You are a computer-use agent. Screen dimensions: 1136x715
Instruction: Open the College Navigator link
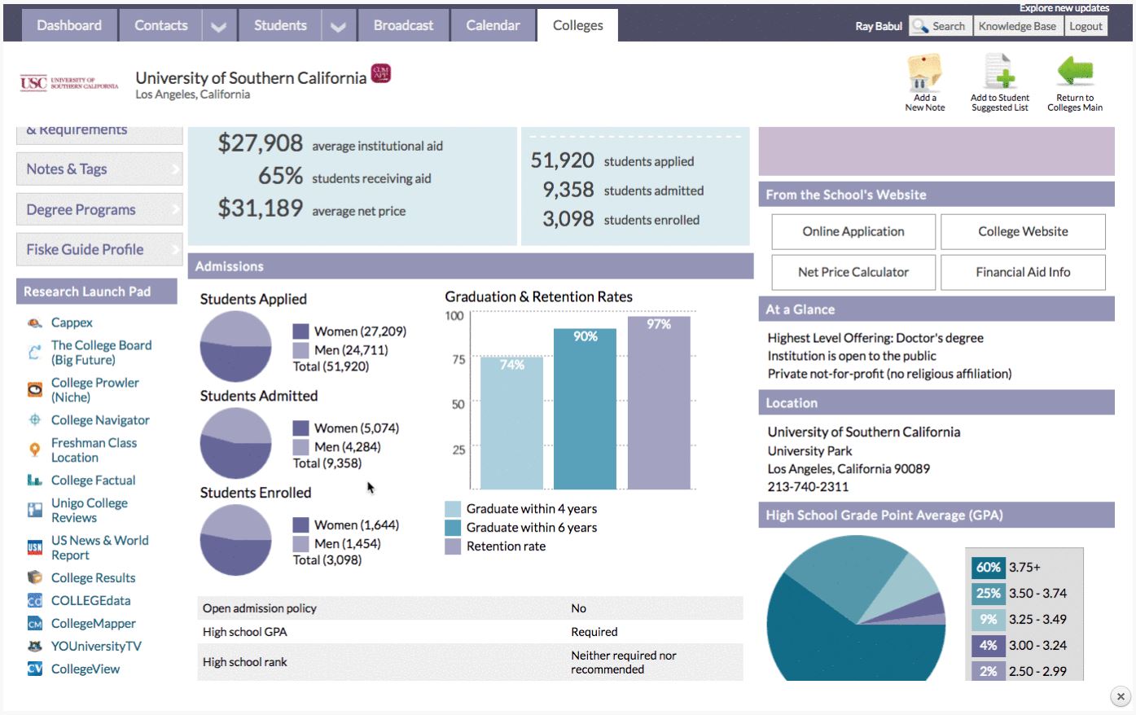[x=100, y=420]
